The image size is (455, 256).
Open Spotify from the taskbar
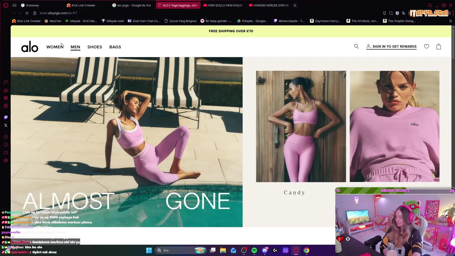pos(254,250)
